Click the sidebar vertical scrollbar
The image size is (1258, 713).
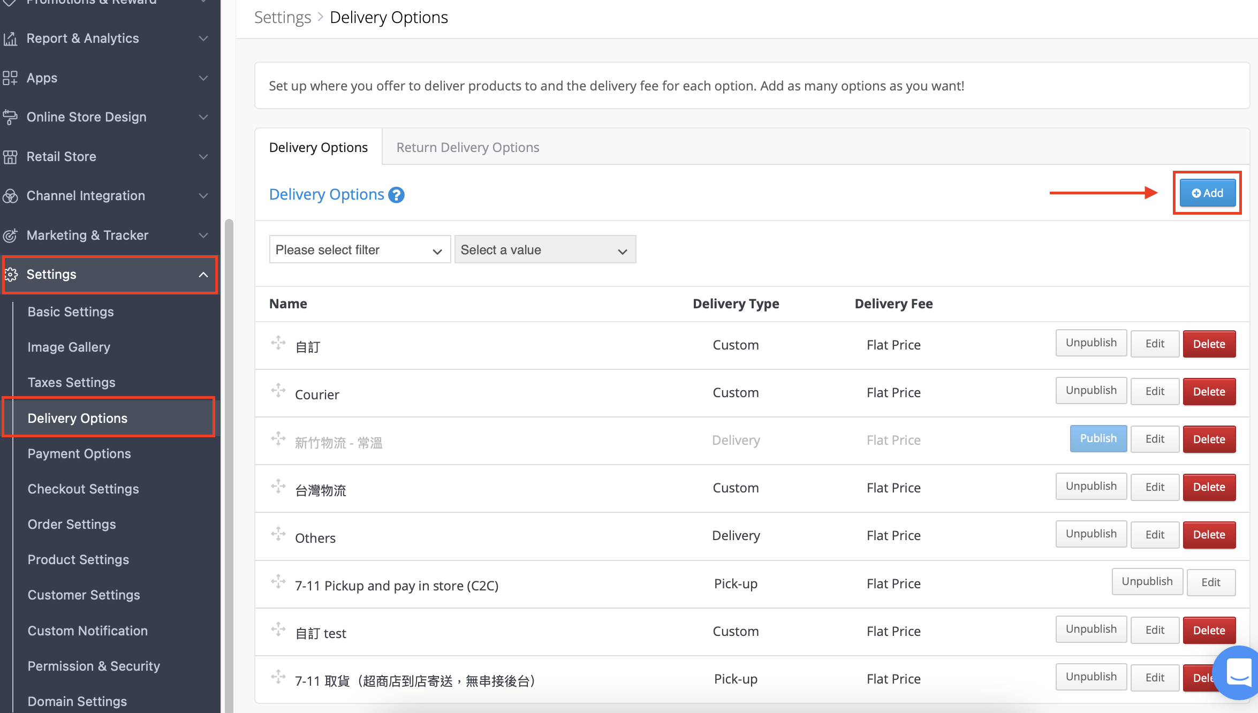[x=229, y=466]
